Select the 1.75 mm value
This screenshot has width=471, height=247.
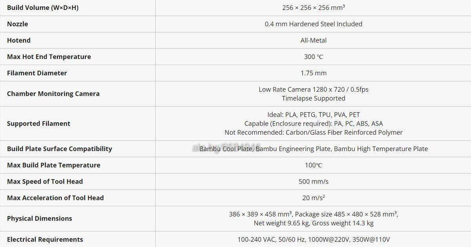point(314,73)
